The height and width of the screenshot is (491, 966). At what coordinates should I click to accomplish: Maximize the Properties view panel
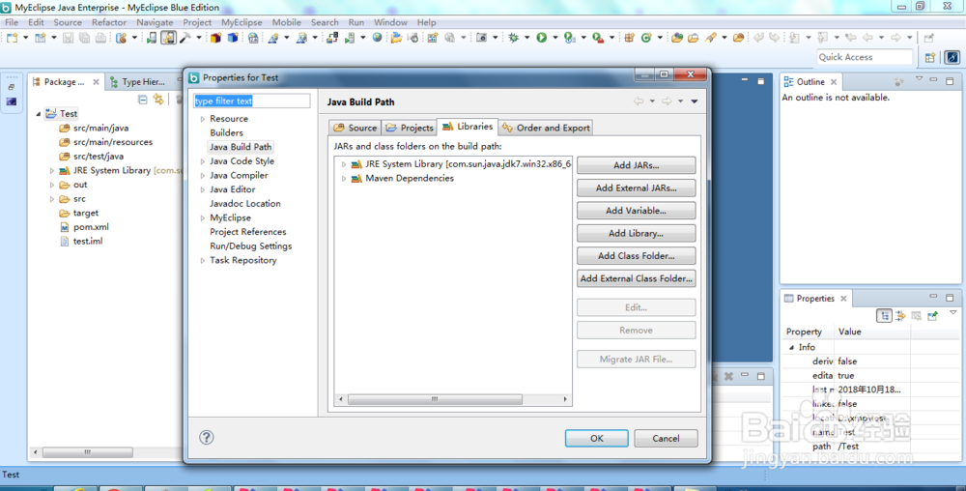point(950,297)
